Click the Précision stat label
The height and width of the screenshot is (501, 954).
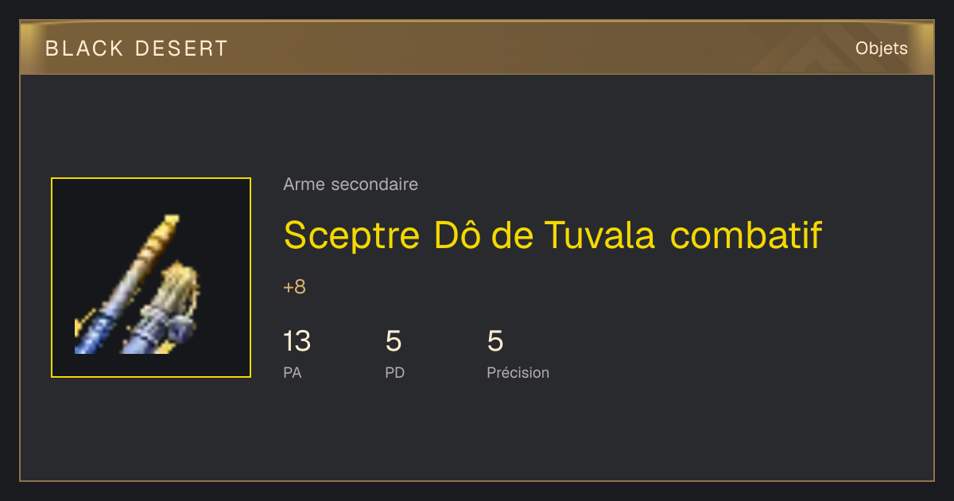point(518,372)
